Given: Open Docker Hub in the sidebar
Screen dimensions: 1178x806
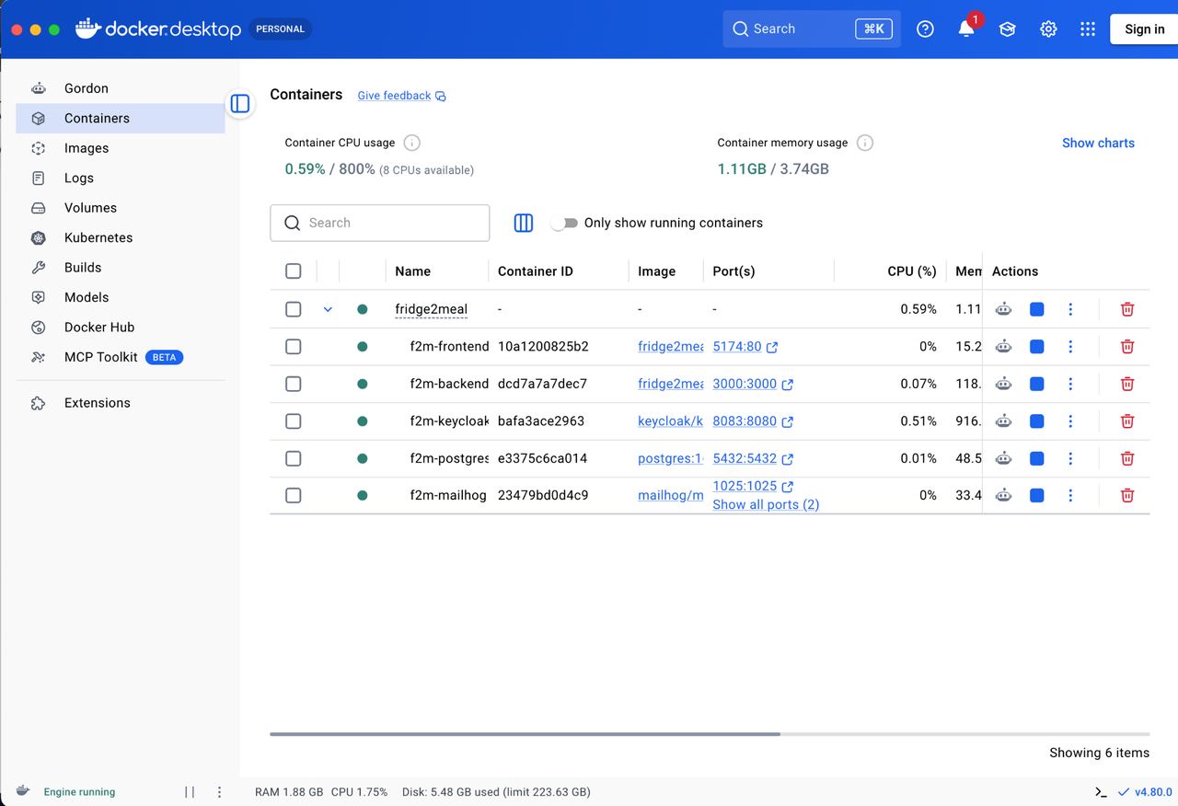Looking at the screenshot, I should click(x=121, y=327).
